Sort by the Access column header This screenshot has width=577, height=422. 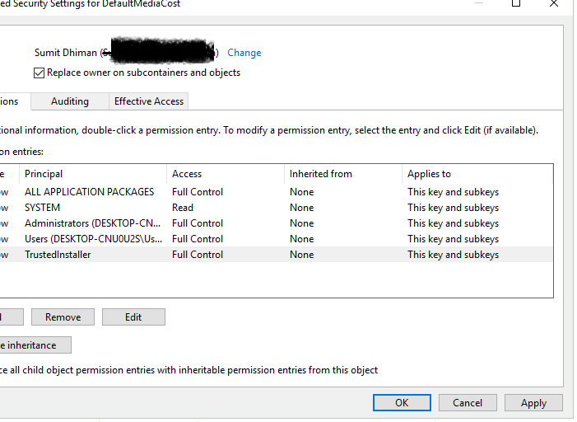tap(187, 174)
